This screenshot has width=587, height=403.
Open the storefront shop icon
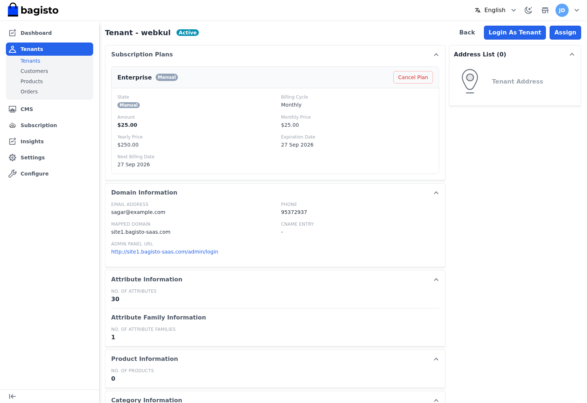point(545,10)
